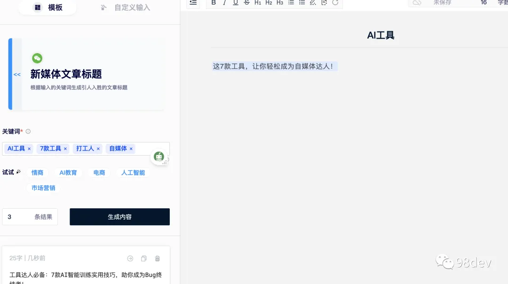Select the 人工智能 suggested keyword
The height and width of the screenshot is (284, 508).
[x=133, y=173]
